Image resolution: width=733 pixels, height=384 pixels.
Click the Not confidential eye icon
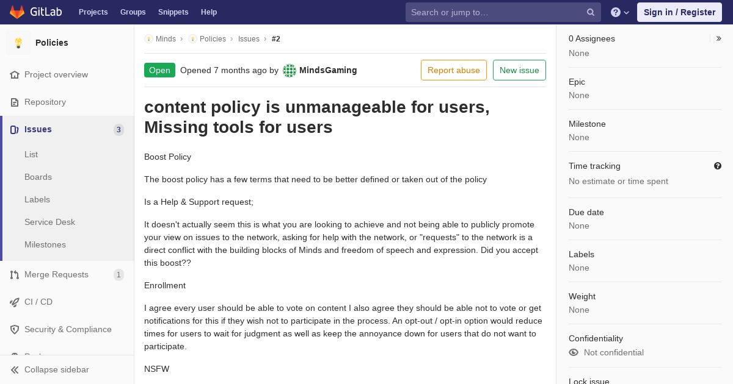tap(574, 352)
